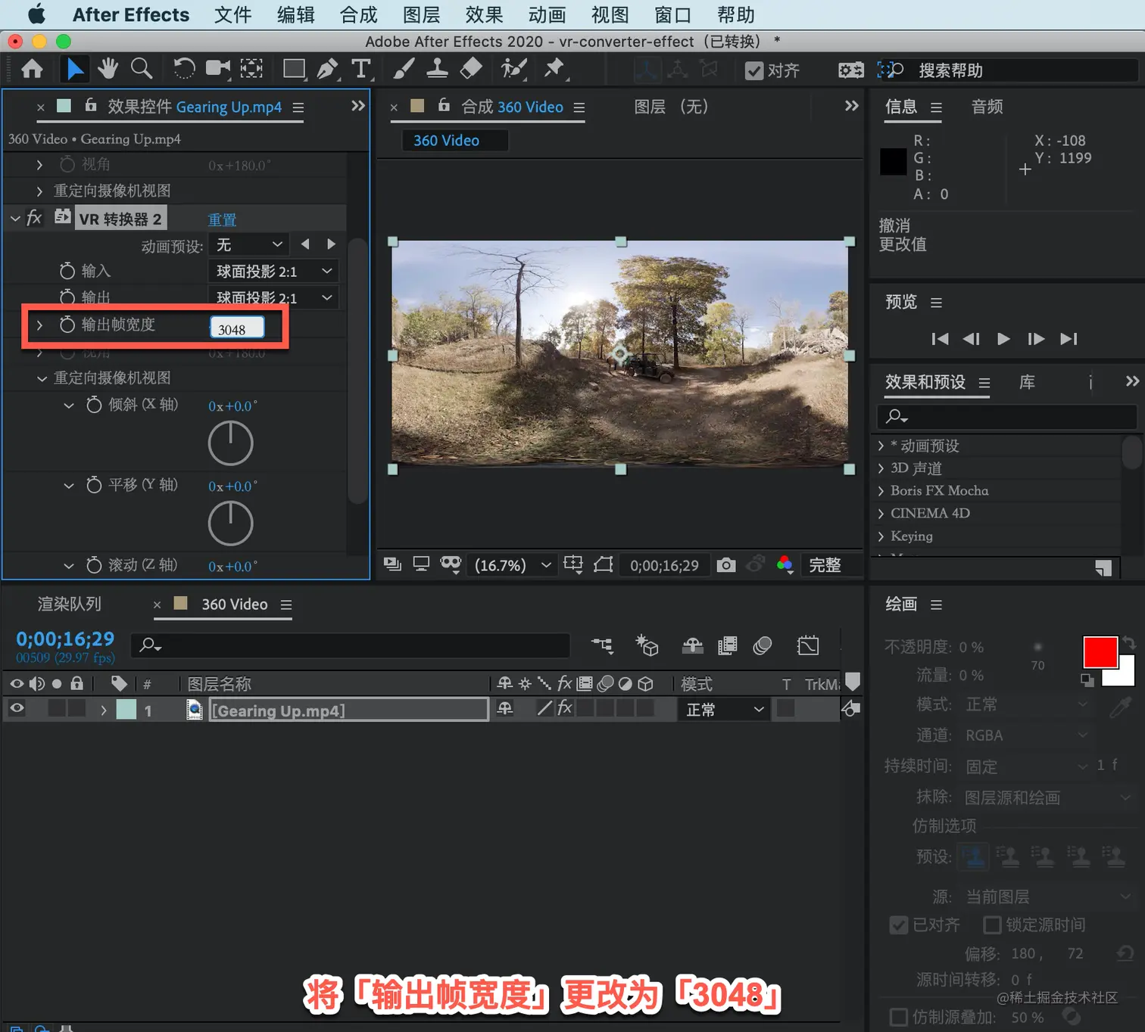Select the Brush tool
Viewport: 1145px width, 1032px height.
[x=404, y=69]
